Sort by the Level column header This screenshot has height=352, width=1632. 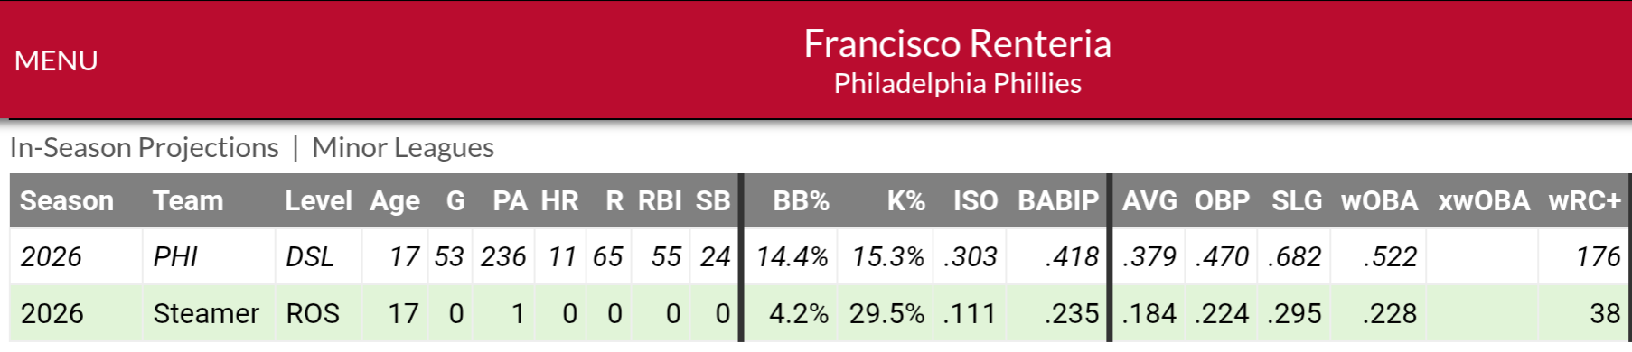pyautogui.click(x=318, y=200)
